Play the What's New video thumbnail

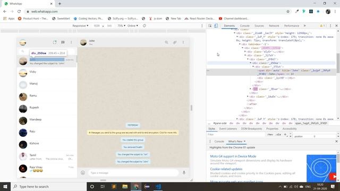point(321,168)
